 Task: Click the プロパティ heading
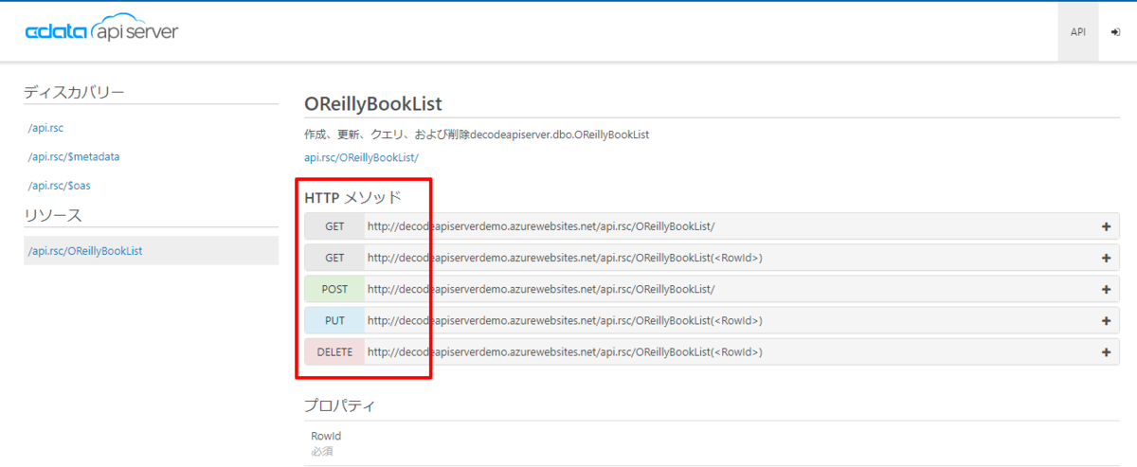[339, 405]
